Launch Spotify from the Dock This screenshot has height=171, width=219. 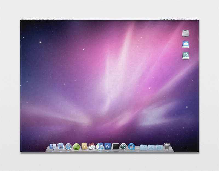[x=76, y=147]
